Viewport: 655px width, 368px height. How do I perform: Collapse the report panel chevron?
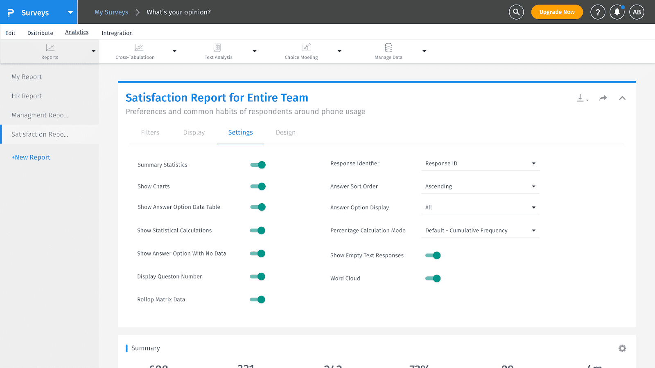(x=622, y=98)
